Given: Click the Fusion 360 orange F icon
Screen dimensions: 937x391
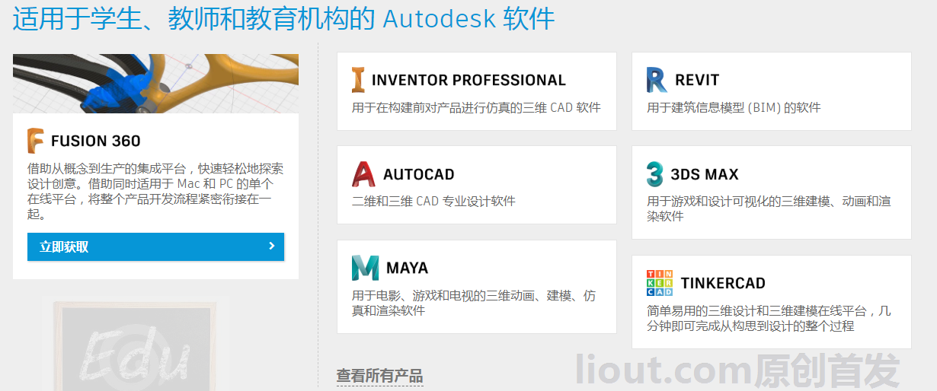Looking at the screenshot, I should 36,141.
